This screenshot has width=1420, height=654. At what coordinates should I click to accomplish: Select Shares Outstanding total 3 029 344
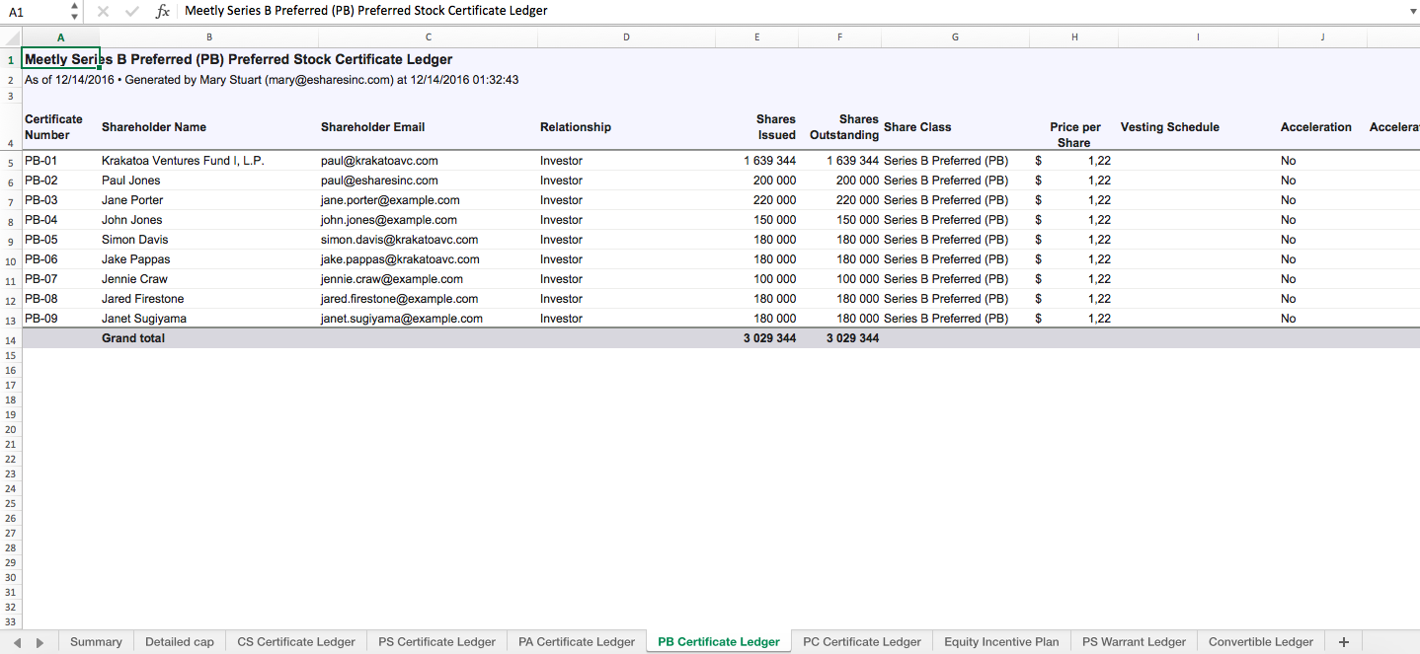coord(839,338)
